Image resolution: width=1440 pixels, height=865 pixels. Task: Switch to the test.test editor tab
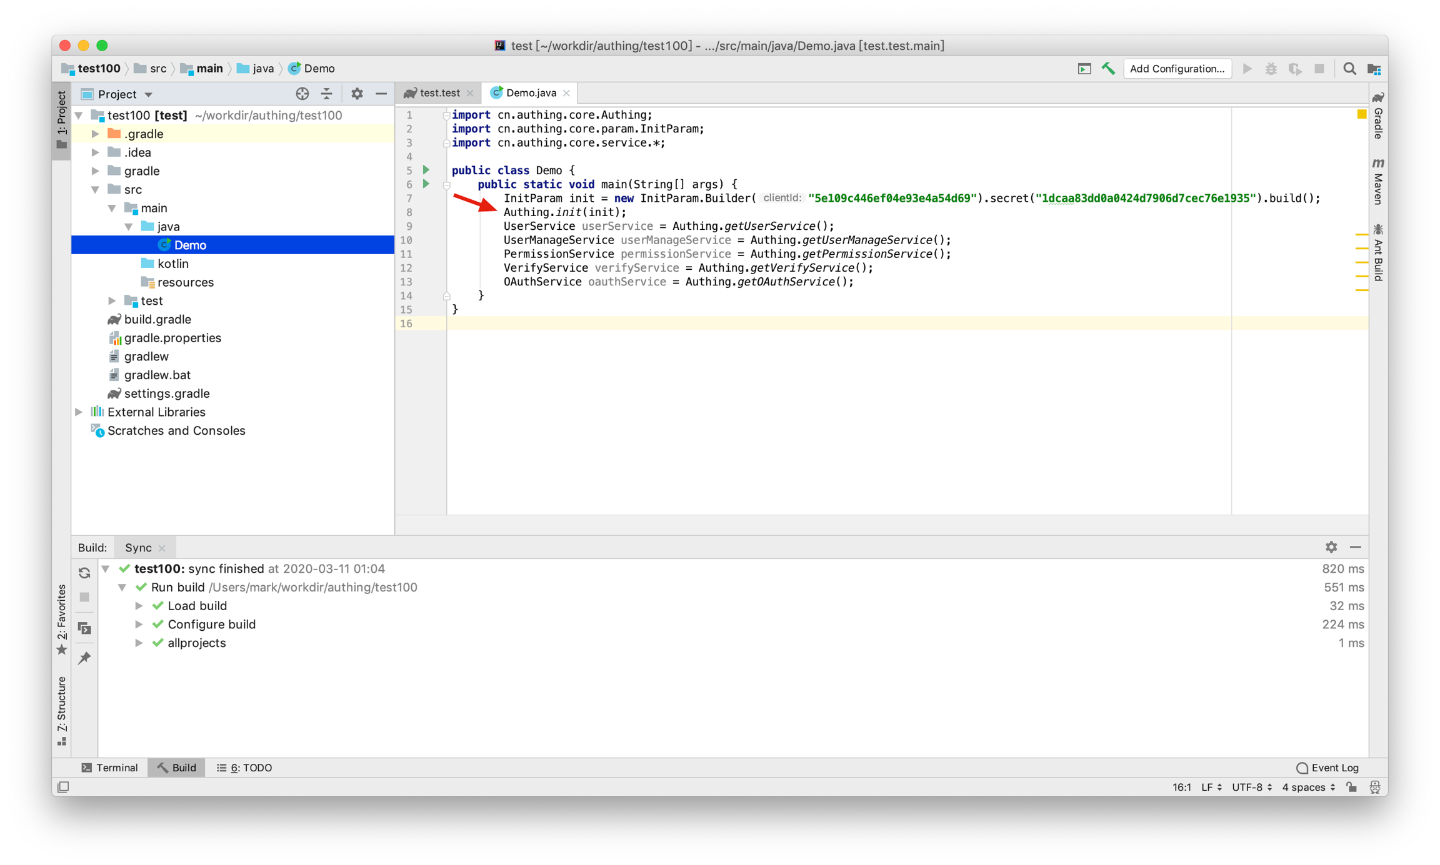[x=439, y=93]
